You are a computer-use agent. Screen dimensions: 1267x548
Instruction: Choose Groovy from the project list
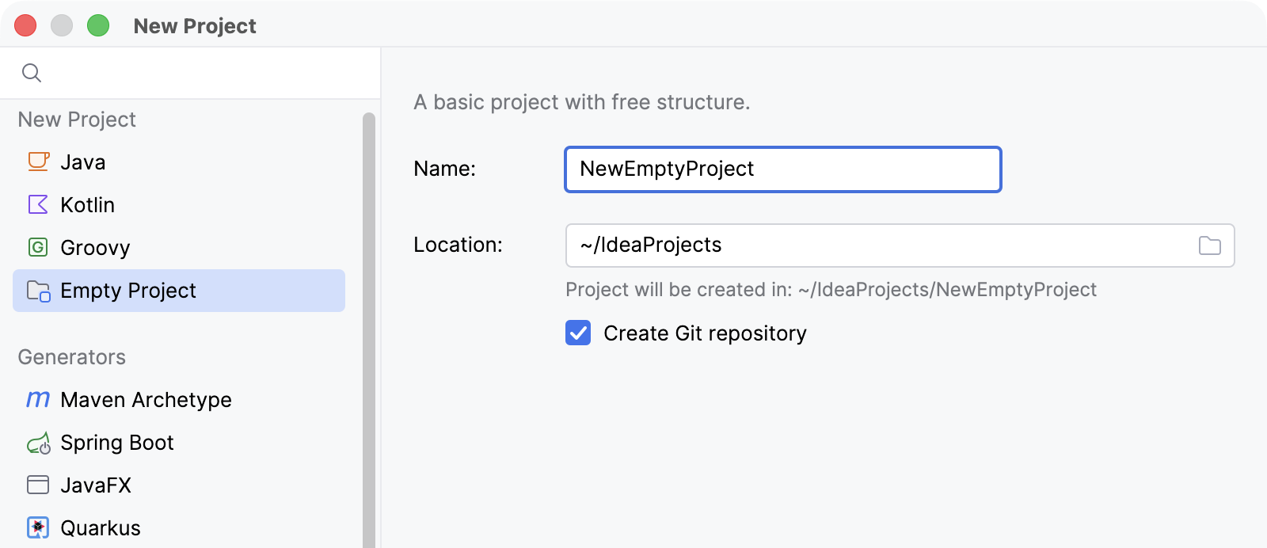[179, 247]
